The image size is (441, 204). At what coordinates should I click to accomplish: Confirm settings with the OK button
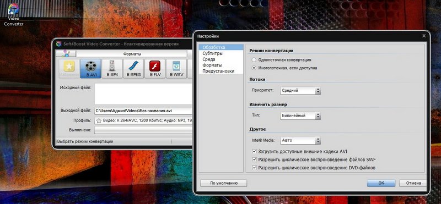click(381, 183)
